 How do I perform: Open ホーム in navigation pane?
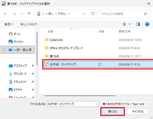(x=14, y=34)
